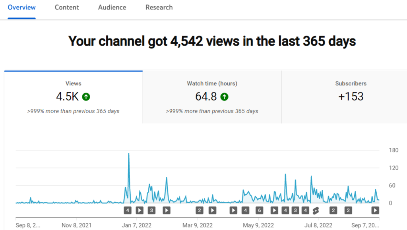The width and height of the screenshot is (407, 230).
Task: Open play marker right of the Mar 9 2 badge
Action: (213, 210)
